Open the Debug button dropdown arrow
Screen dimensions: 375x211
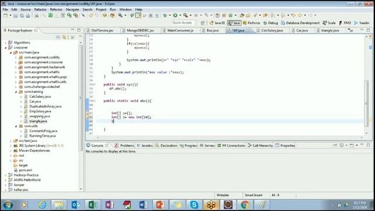pyautogui.click(x=169, y=15)
